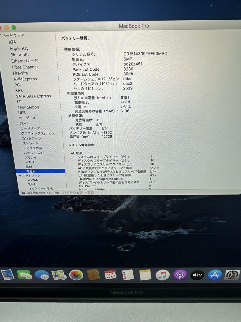
Task: Launch Podcasts from the Dock
Action: 180,275
